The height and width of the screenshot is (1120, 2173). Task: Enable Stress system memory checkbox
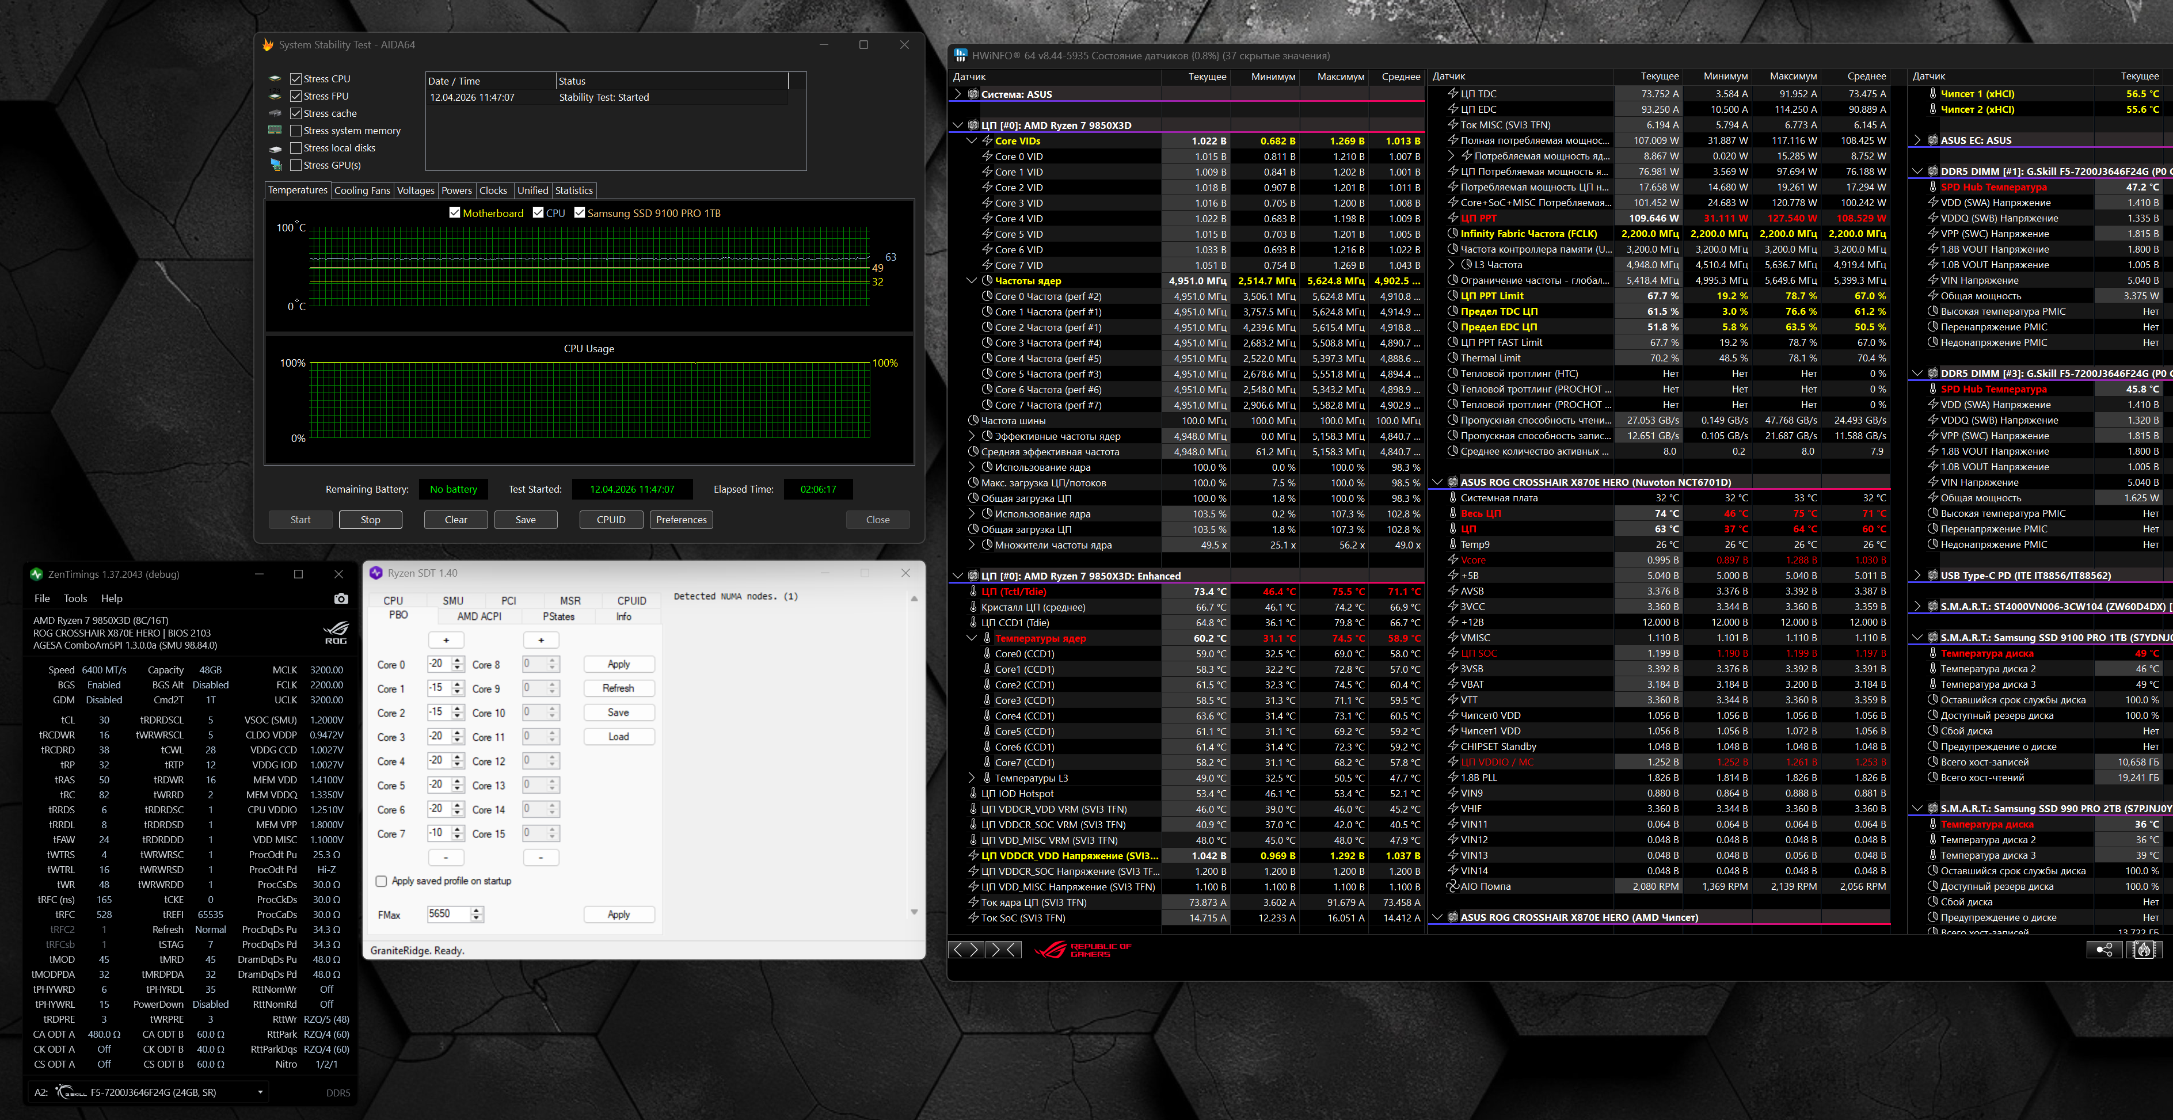coord(296,131)
